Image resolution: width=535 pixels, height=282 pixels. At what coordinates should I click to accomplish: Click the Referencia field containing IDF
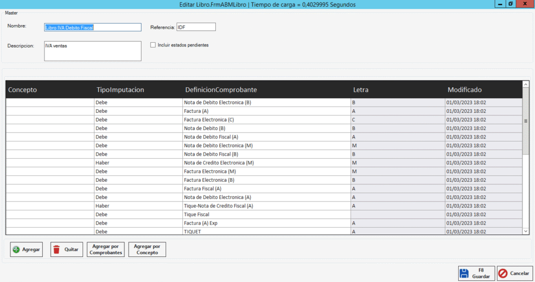[x=195, y=27]
